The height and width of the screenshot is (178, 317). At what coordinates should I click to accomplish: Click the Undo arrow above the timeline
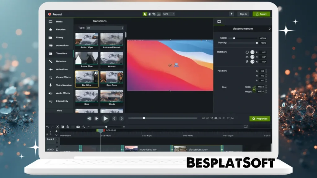47,127
